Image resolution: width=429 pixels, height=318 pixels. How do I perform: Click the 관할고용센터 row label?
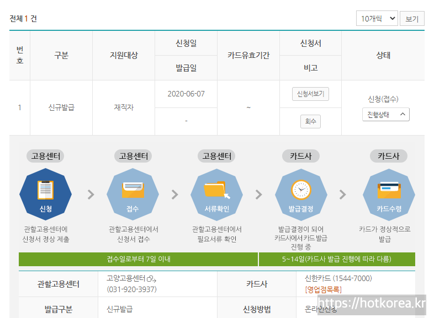pos(59,284)
